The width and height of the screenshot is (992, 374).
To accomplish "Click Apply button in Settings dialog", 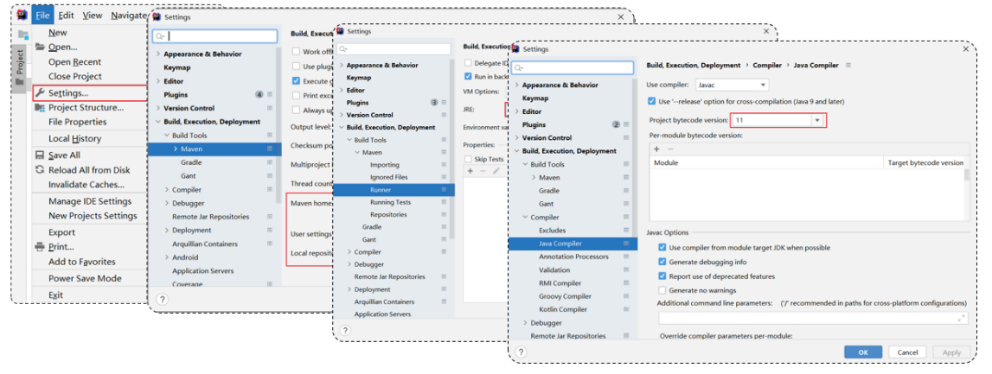I will (x=950, y=352).
